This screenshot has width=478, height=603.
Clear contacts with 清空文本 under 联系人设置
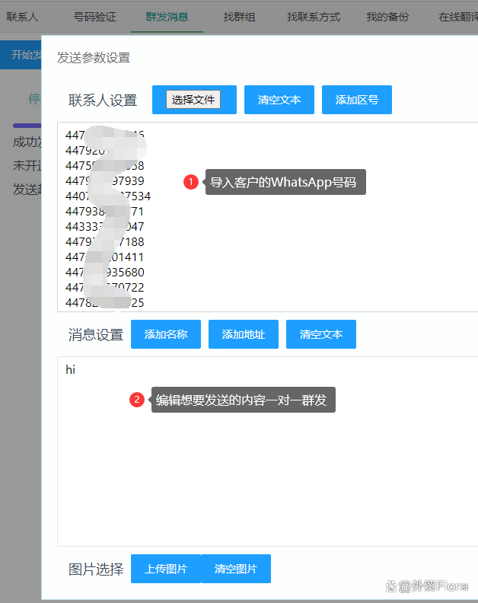[279, 100]
